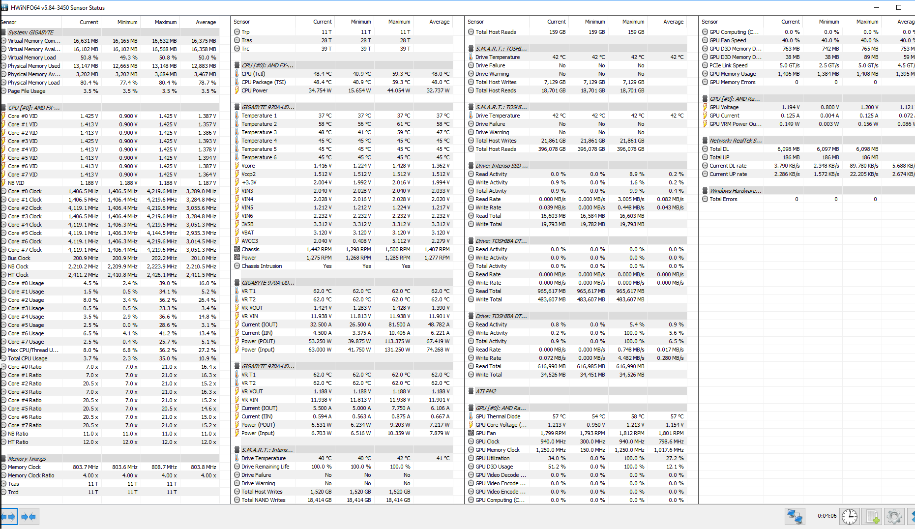Viewport: 915px width, 529px height.
Task: Click the shrink columns arrows button
Action: 29,517
